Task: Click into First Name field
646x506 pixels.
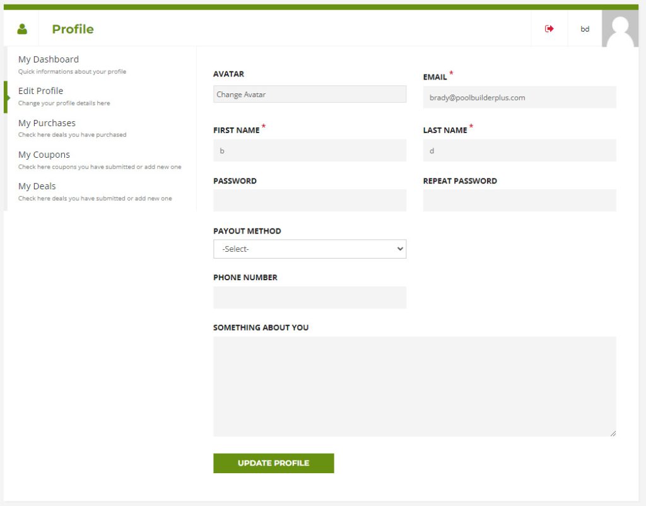Action: pyautogui.click(x=310, y=151)
